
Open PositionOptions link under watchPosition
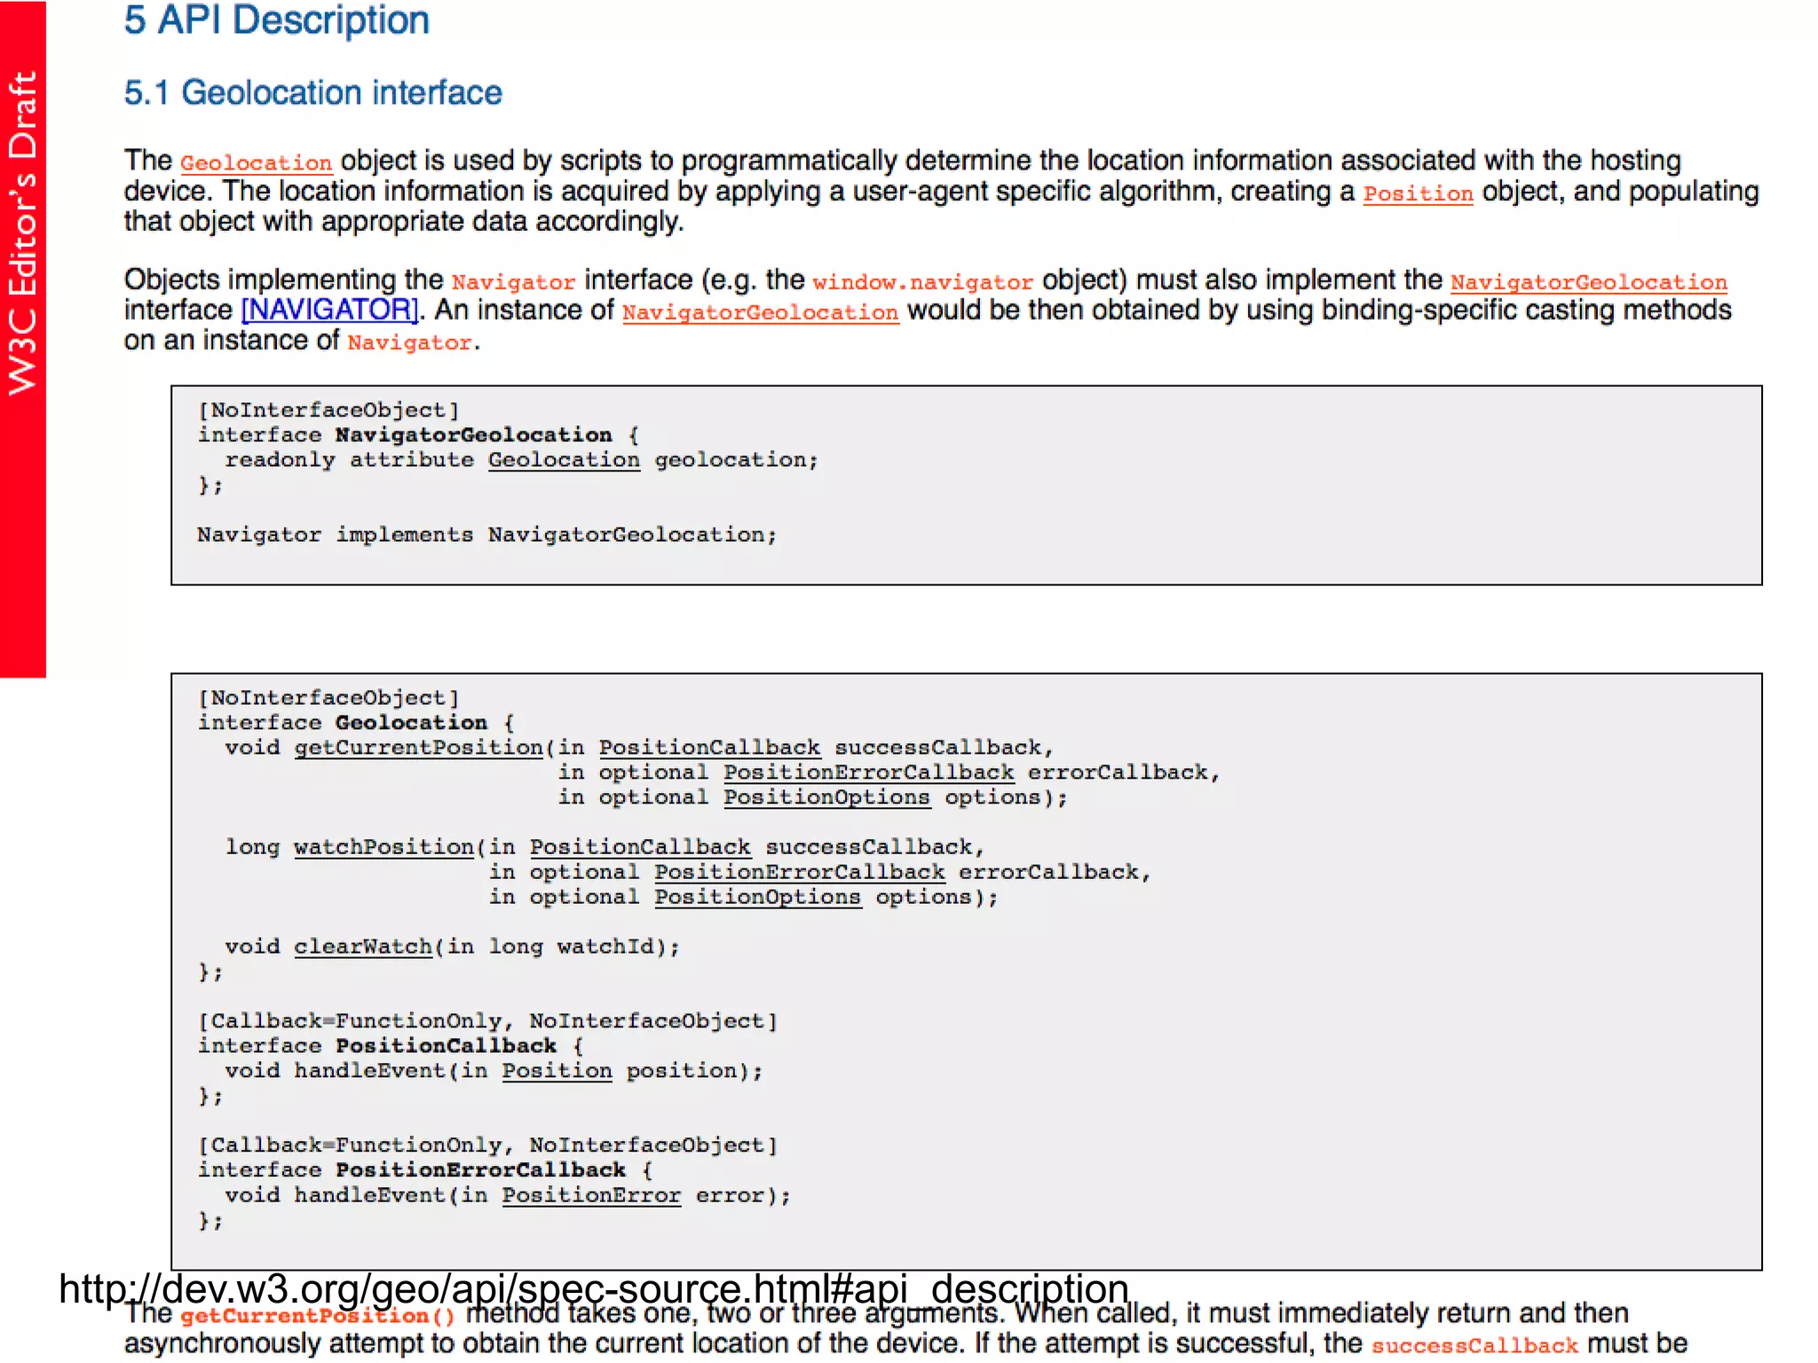coord(757,897)
